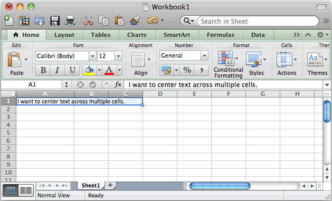Screen dimensions: 332x201
Task: Open the Data tab
Action: (x=258, y=35)
